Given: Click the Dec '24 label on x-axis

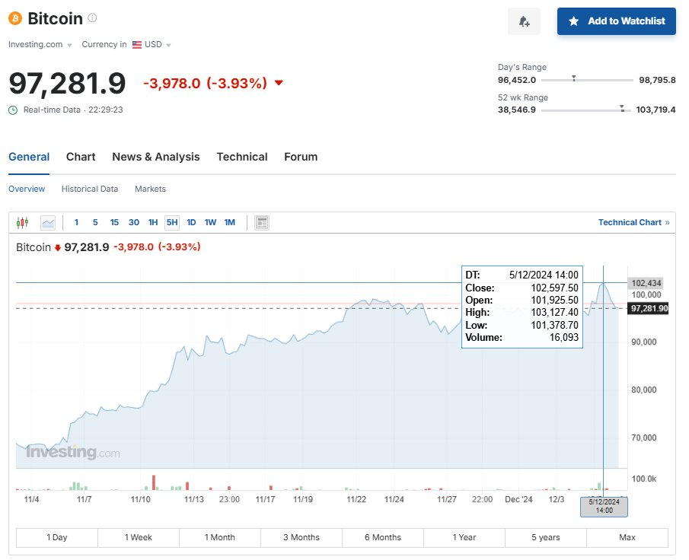Looking at the screenshot, I should 518,499.
